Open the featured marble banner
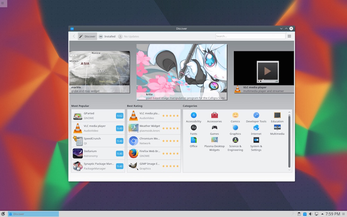 tap(100, 72)
